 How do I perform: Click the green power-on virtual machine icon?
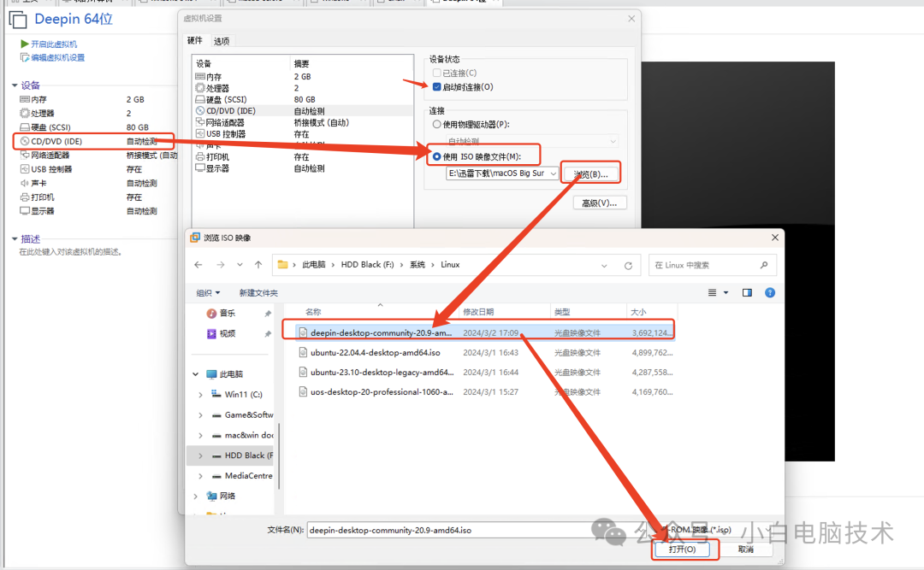24,44
